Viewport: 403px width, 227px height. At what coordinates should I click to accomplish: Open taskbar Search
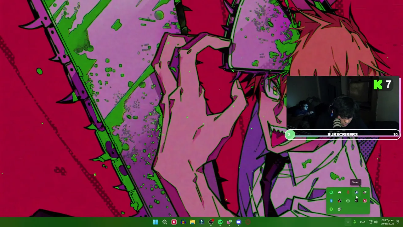click(x=165, y=222)
